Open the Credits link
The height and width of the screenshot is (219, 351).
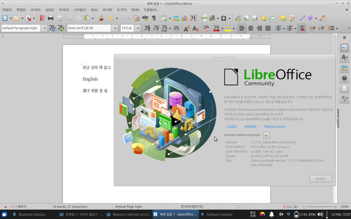coord(231,126)
